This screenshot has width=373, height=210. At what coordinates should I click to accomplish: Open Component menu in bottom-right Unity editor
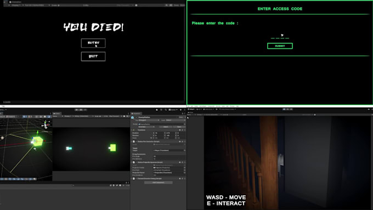(211, 106)
